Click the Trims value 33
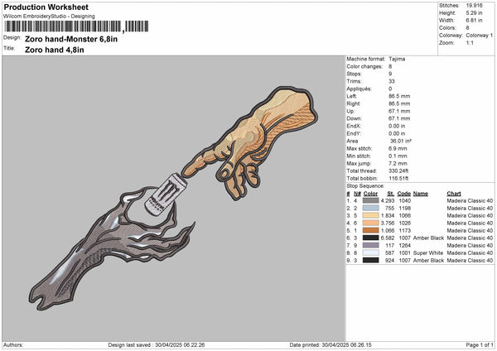Viewport: 497px width, 351px height. pyautogui.click(x=392, y=81)
